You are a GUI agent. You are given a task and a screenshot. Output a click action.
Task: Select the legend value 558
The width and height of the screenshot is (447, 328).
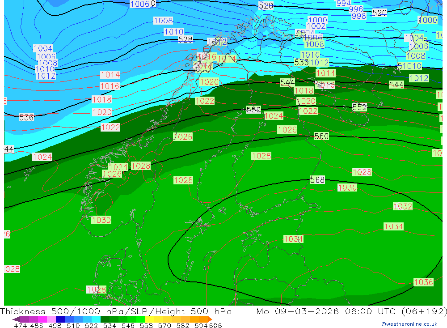146,325
